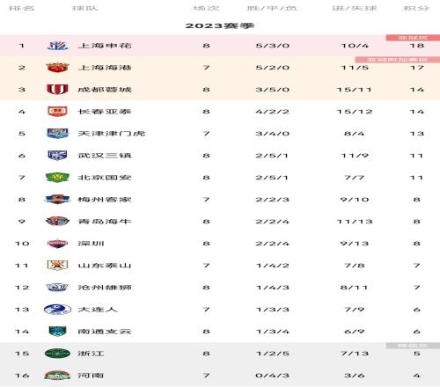Viewport: 440px width, 387px height.
Task: Select the 浙江 green oval logo
Action: pyautogui.click(x=57, y=354)
